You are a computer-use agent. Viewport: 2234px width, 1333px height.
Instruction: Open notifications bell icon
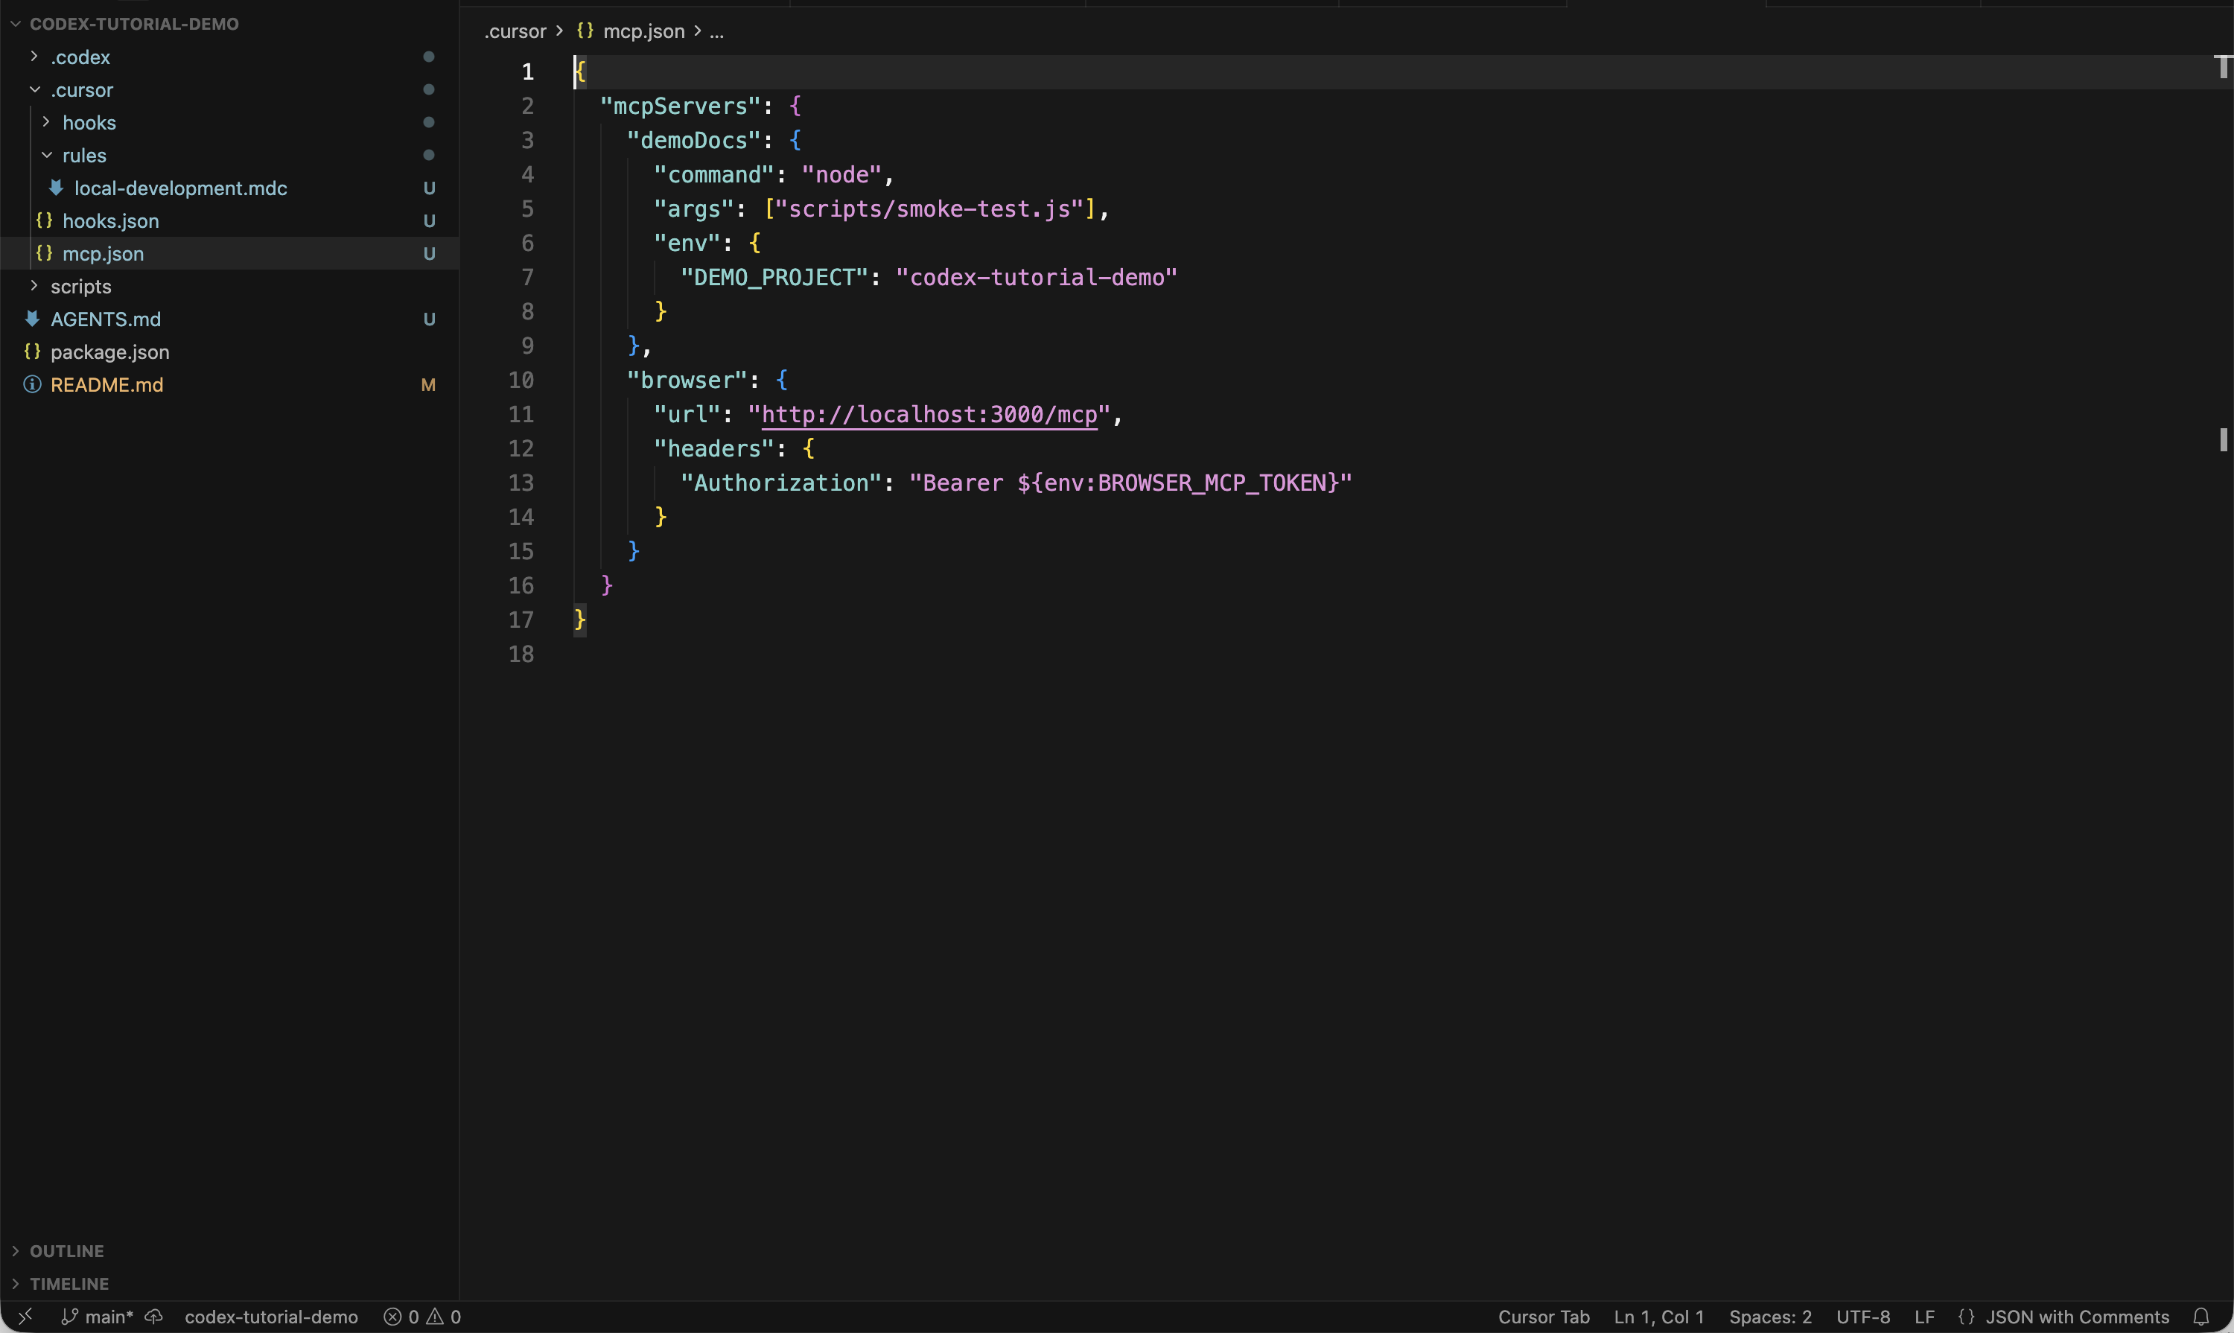(x=2200, y=1317)
